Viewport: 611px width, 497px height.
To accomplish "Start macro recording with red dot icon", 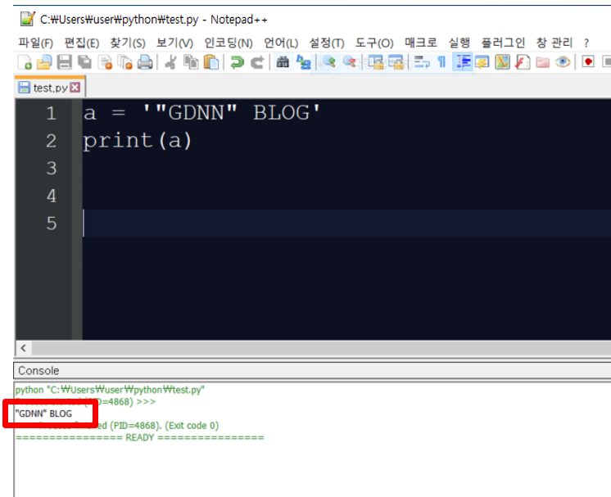I will click(588, 62).
